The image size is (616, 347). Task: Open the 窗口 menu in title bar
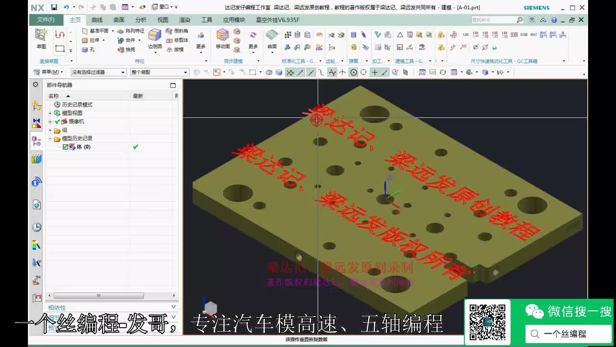(161, 7)
